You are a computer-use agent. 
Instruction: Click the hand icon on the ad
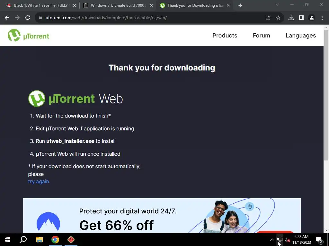tap(249, 207)
